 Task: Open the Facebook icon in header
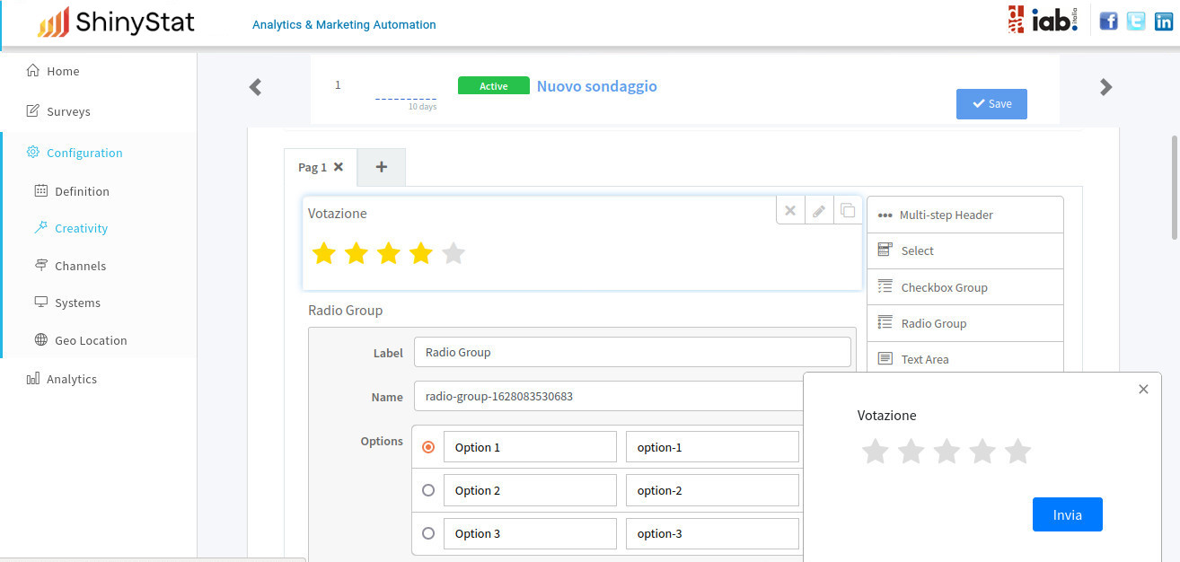1109,21
